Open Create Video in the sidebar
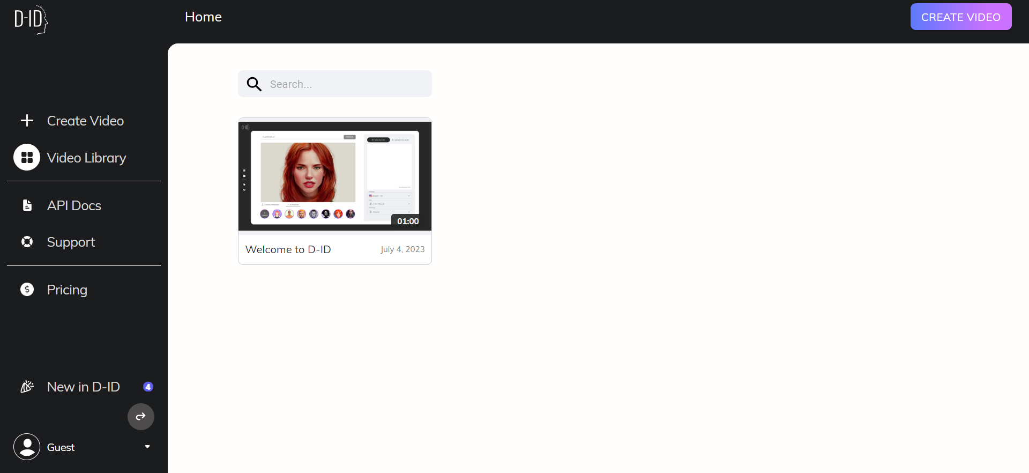Viewport: 1029px width, 473px height. pos(85,121)
